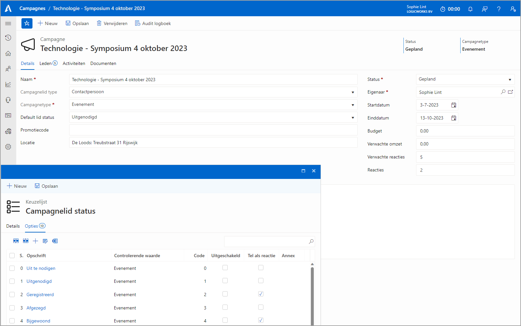This screenshot has width=521, height=326.
Task: Expand the Campagnelid type dropdown
Action: pos(353,92)
